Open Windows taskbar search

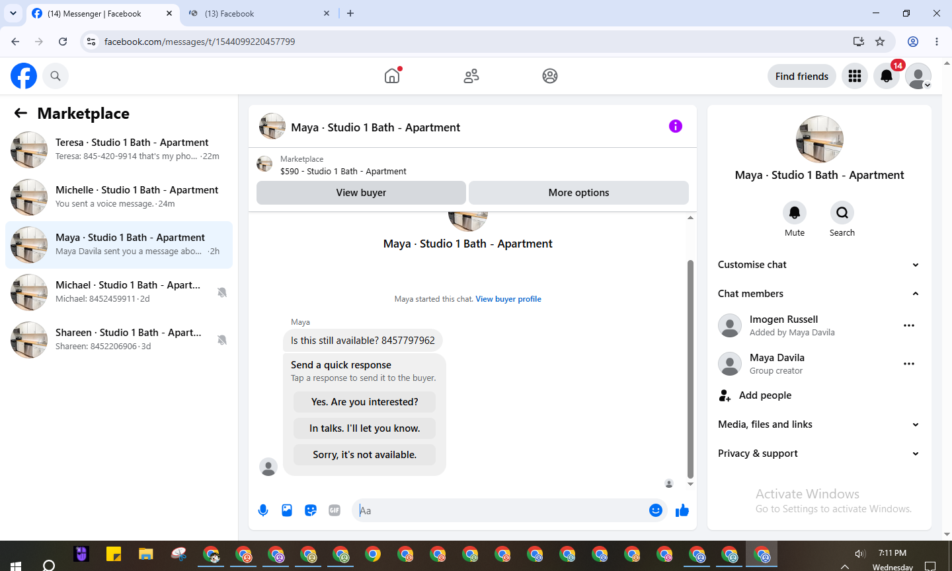(x=49, y=565)
